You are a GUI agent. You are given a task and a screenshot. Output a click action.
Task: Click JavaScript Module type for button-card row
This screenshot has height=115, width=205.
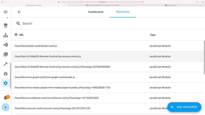[x=160, y=46]
